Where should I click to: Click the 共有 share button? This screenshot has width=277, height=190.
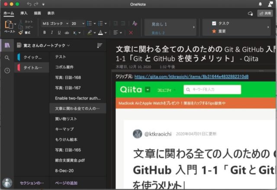[x=265, y=13]
